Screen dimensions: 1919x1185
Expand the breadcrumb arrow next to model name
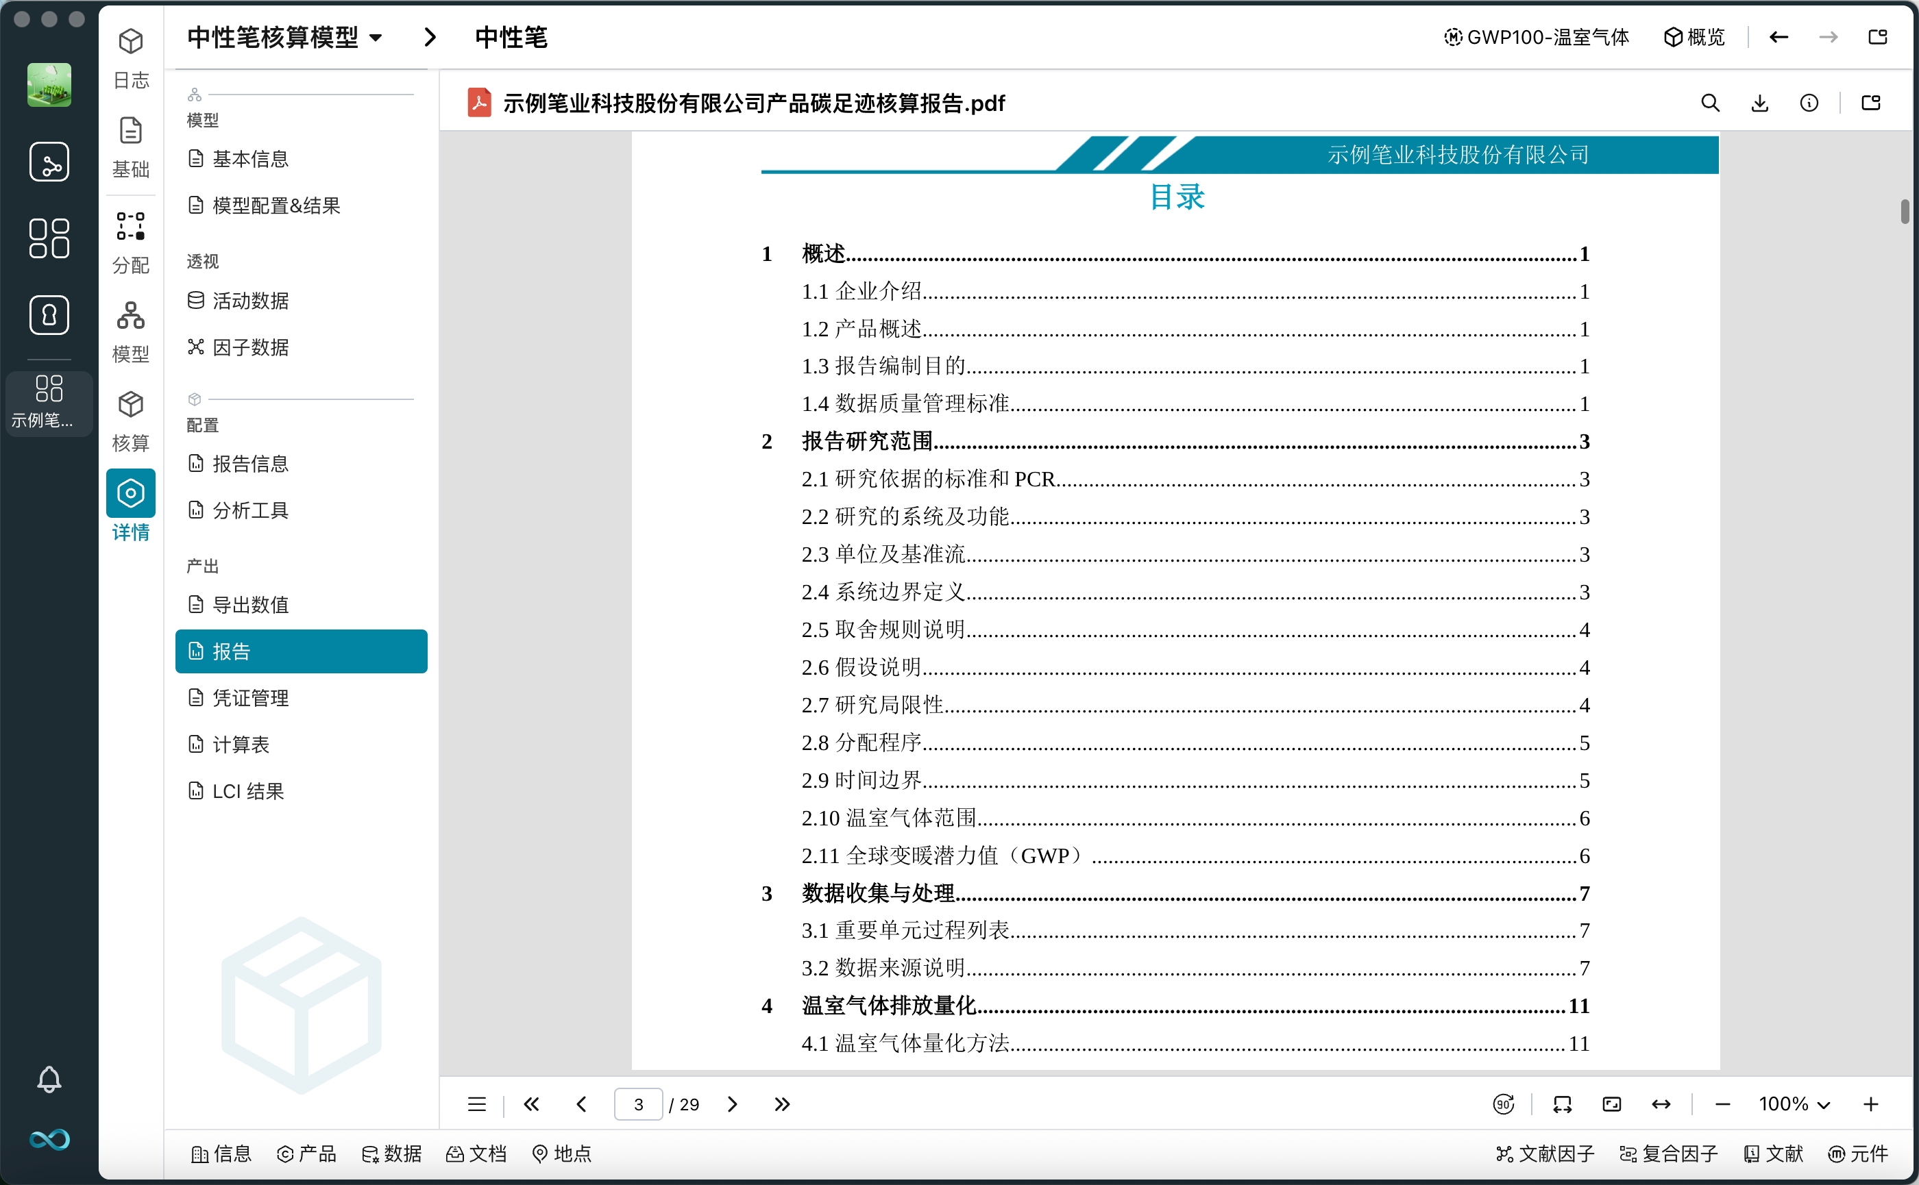pyautogui.click(x=429, y=37)
